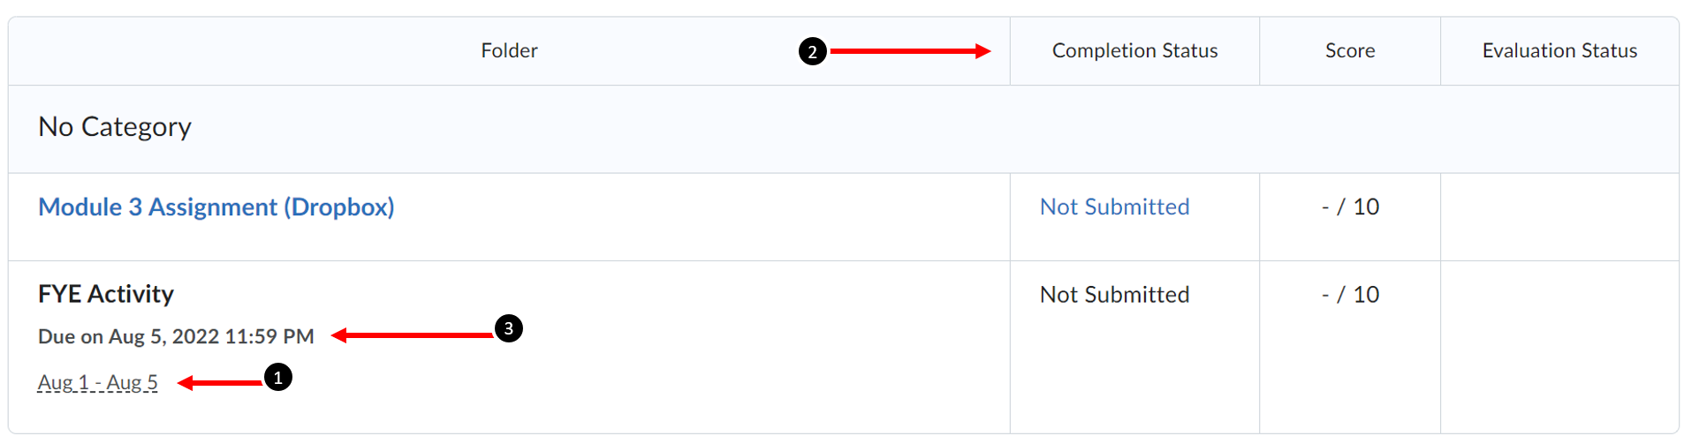Click Module 3 Assignment's empty Evaluation Status cell
The height and width of the screenshot is (436, 1684).
point(1559,216)
